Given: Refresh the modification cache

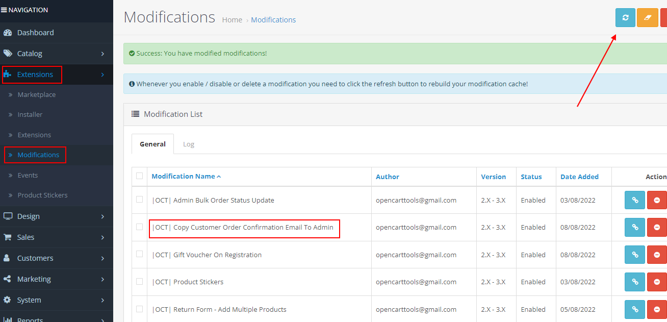Looking at the screenshot, I should (x=625, y=17).
